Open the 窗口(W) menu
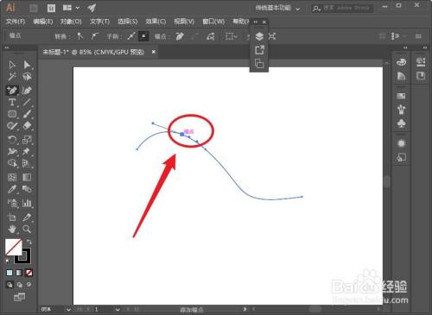This screenshot has width=432, height=315. click(x=213, y=22)
